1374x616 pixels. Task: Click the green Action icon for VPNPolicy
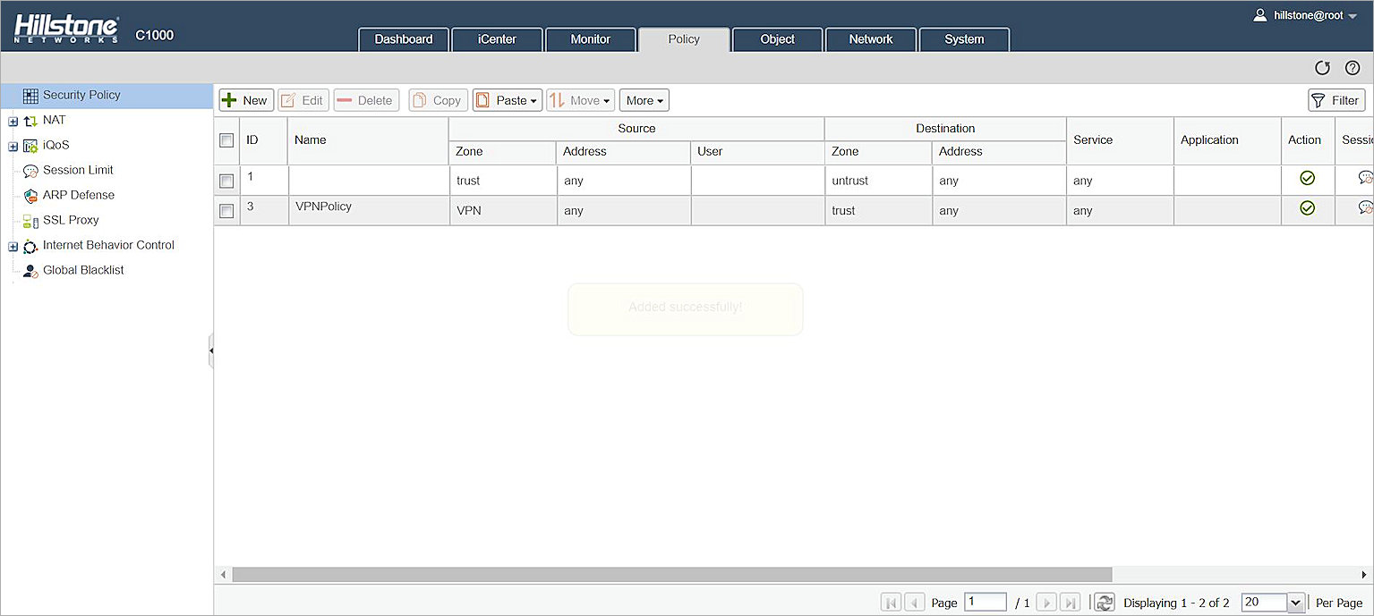[x=1307, y=208]
